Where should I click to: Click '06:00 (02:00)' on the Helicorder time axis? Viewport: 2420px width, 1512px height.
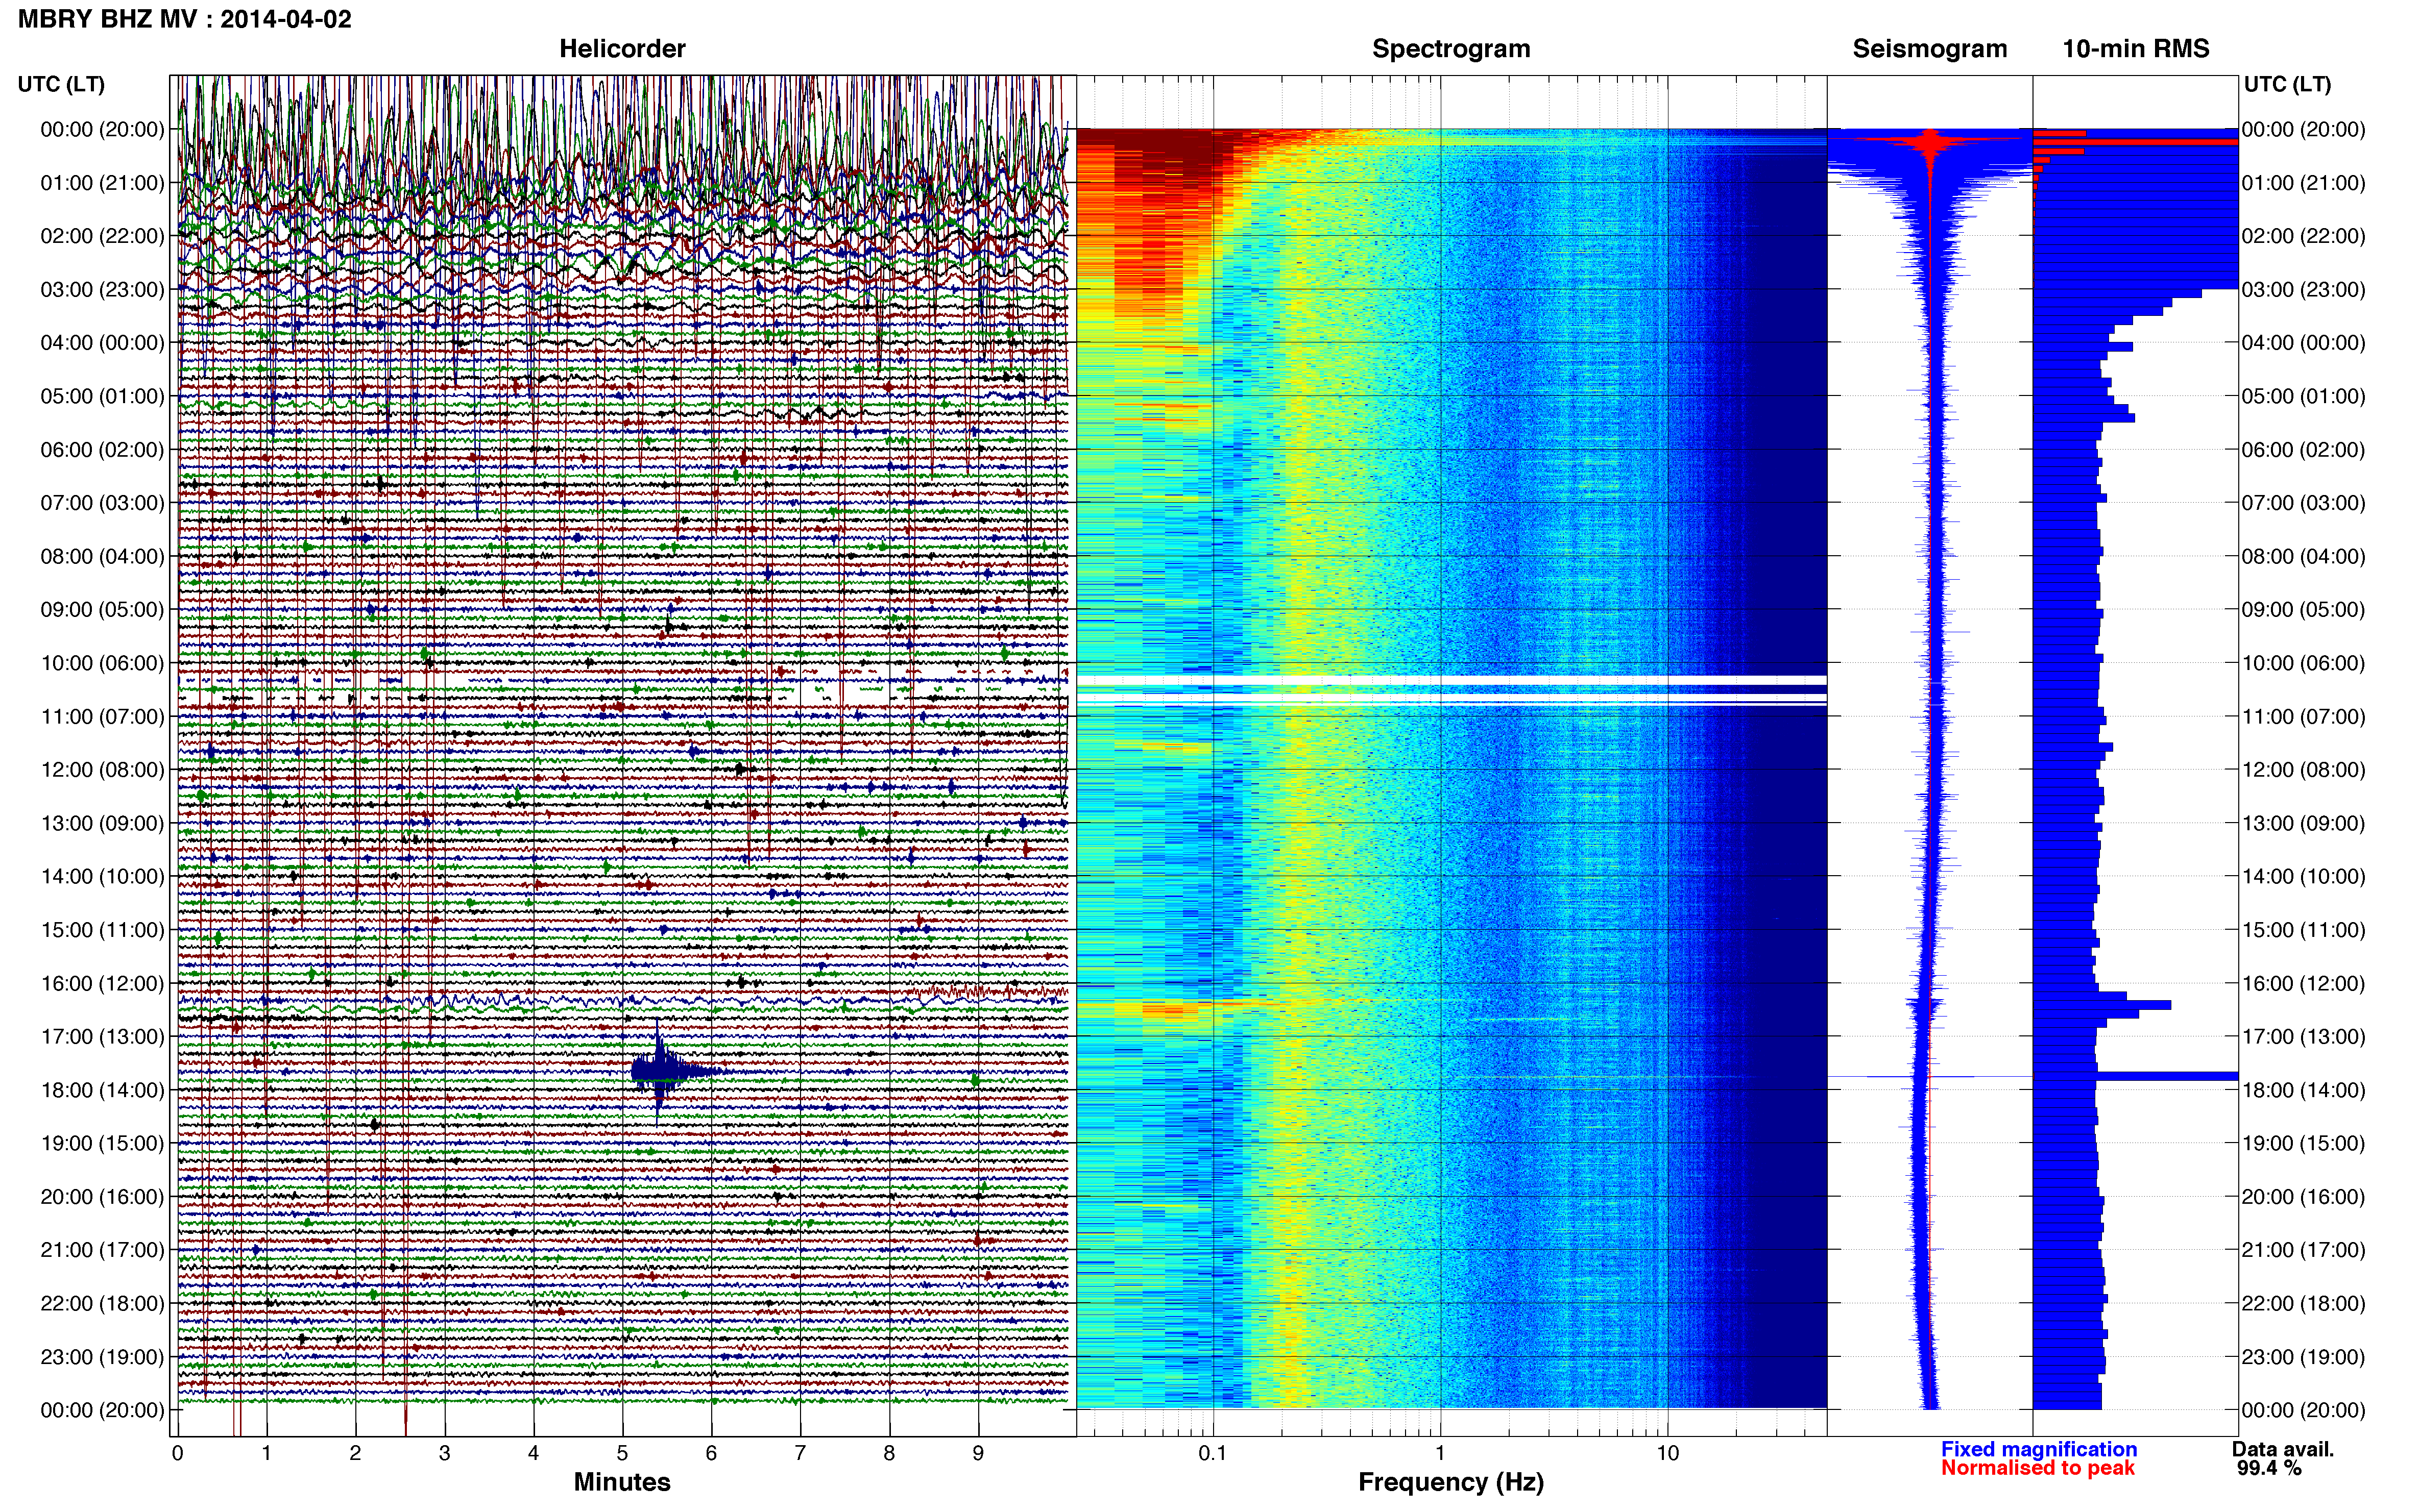[102, 450]
